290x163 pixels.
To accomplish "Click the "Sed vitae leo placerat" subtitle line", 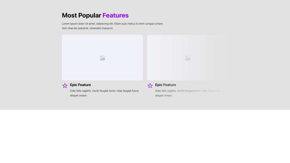I will (88, 28).
